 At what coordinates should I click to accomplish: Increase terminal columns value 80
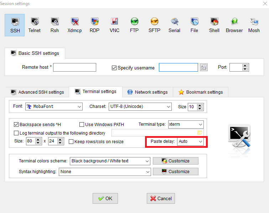point(38,140)
